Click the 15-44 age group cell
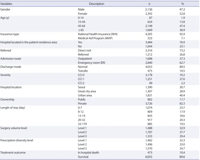The image size is (200, 160). click(81, 22)
